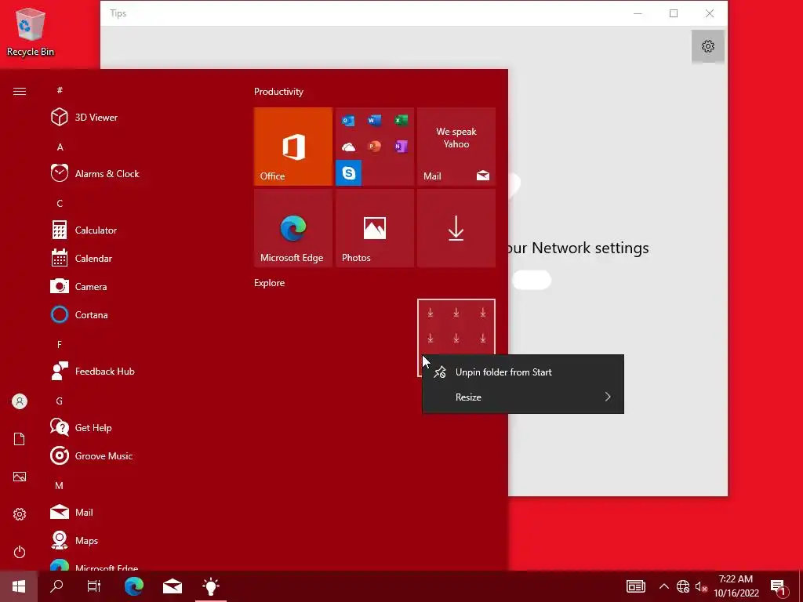Click the Explore group header
This screenshot has width=803, height=602.
(x=270, y=282)
